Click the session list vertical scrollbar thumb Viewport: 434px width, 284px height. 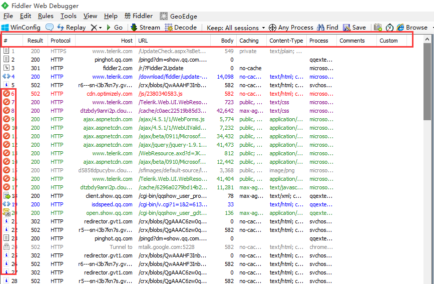(427, 82)
